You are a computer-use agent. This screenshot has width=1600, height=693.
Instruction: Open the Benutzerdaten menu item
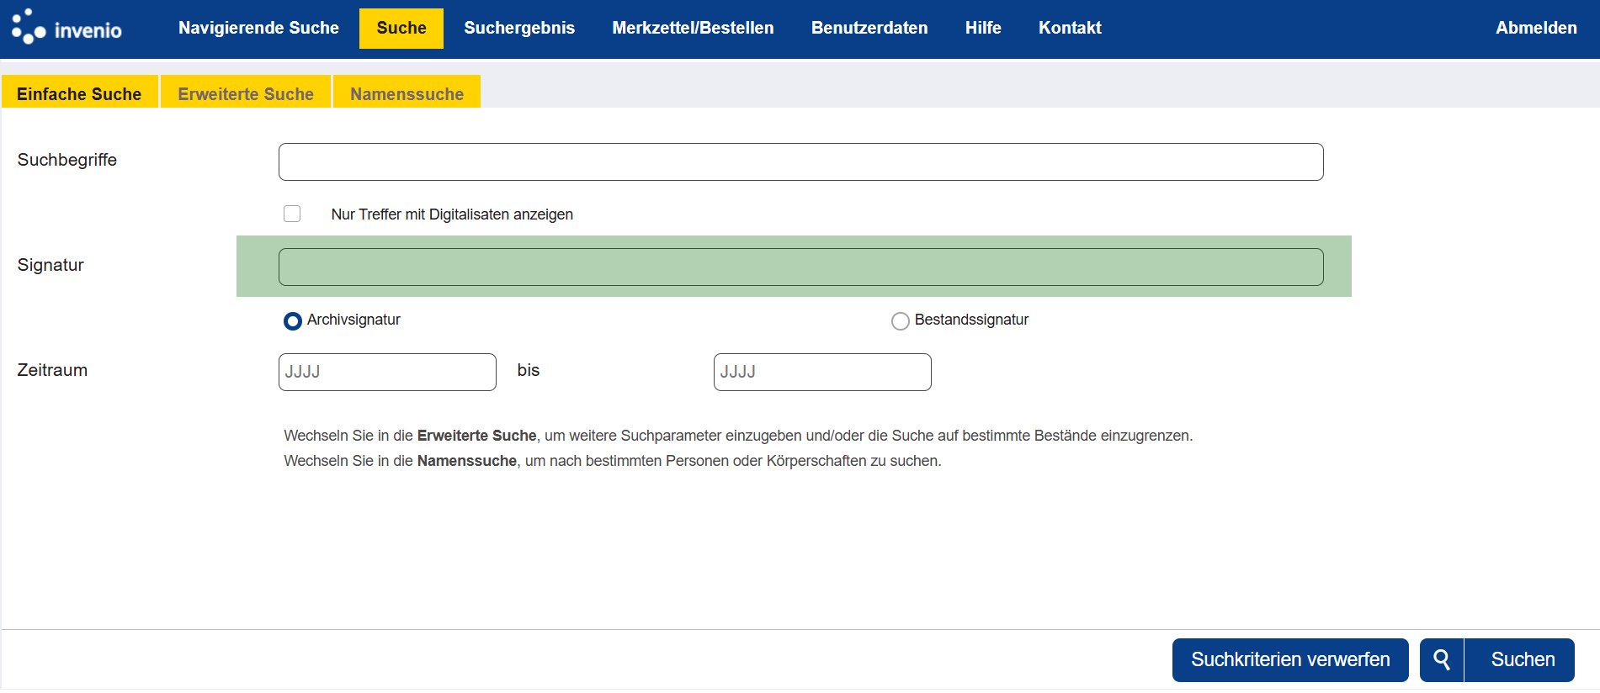[x=869, y=28]
